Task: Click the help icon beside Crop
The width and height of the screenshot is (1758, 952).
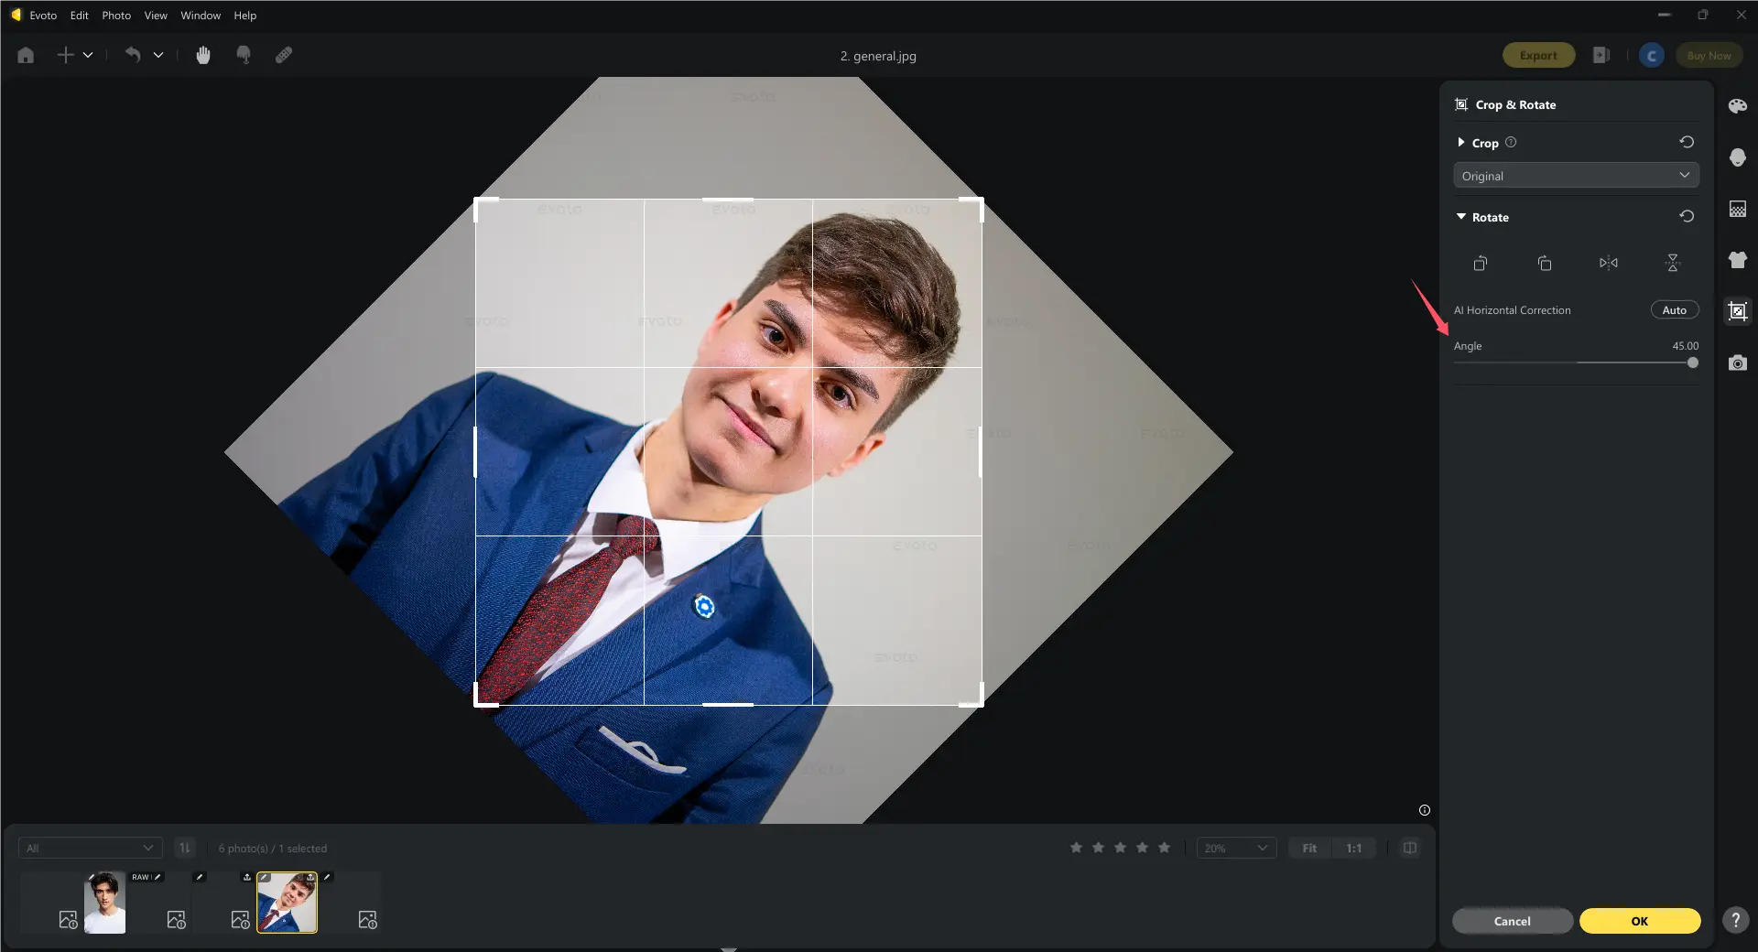Action: (x=1511, y=142)
